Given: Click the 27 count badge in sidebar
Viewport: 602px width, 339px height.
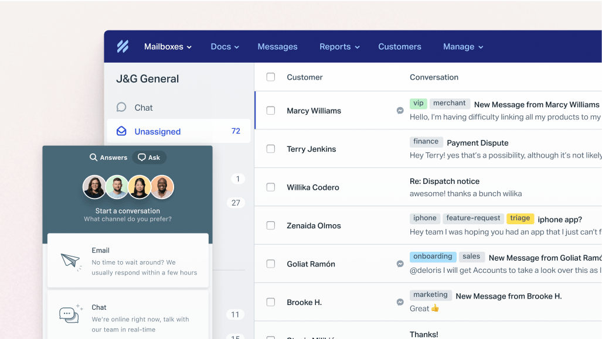Looking at the screenshot, I should (x=236, y=203).
